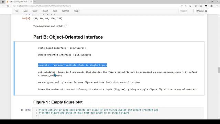The image size is (220, 124).
Task: Open a new browser tab with plus icon
Action: 35,2
